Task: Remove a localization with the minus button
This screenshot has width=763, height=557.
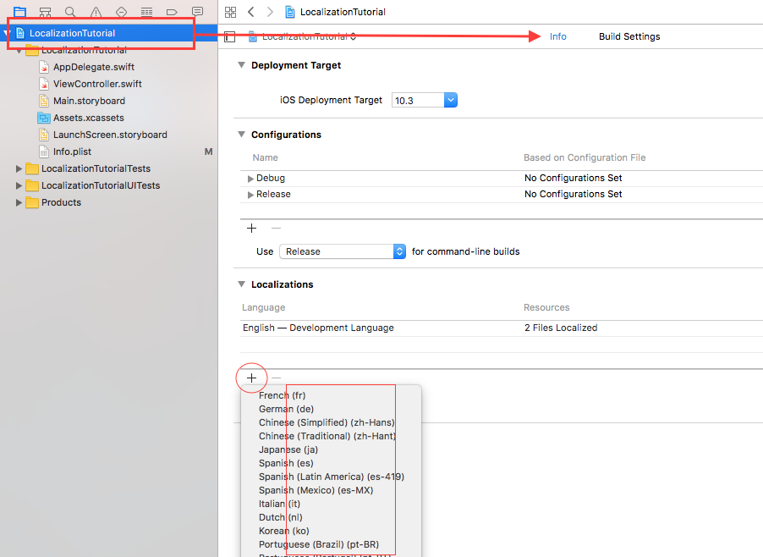Action: click(276, 378)
